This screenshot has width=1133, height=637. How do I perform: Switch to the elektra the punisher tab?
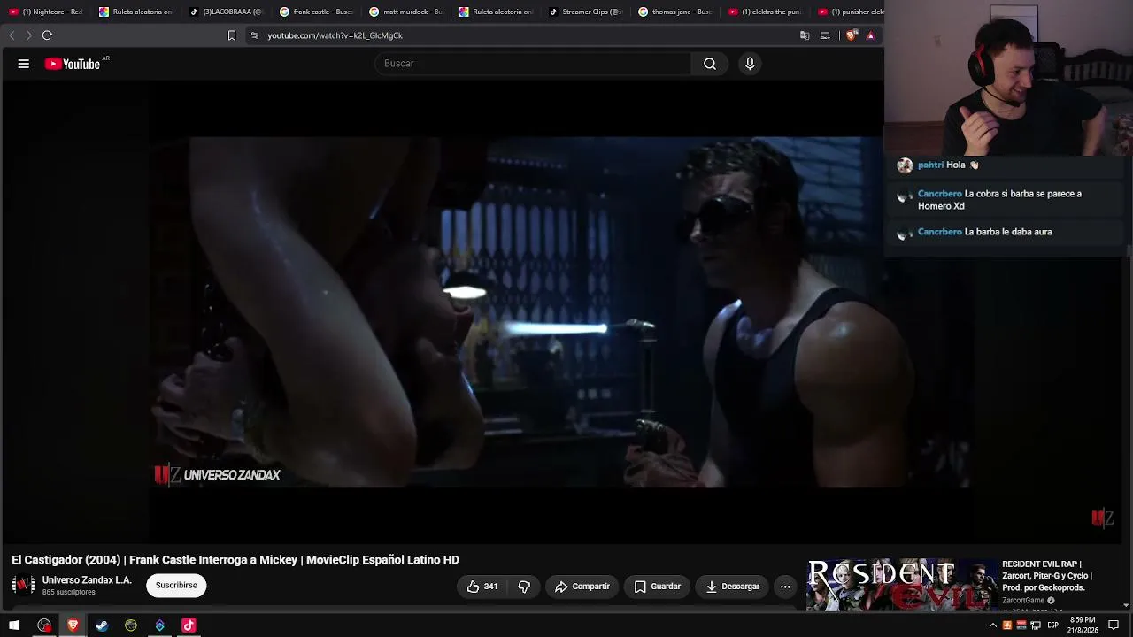coord(766,12)
